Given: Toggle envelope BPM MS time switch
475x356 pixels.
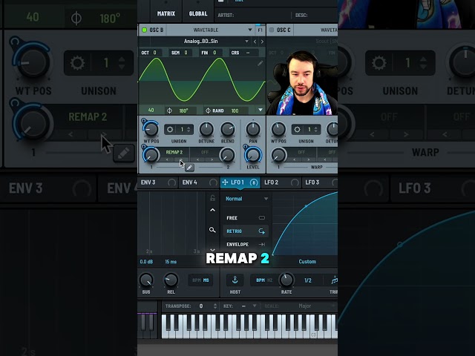Looking at the screenshot, I should [x=201, y=280].
